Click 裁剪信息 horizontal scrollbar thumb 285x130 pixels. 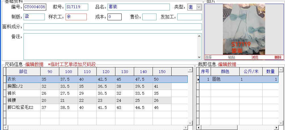point(219,128)
